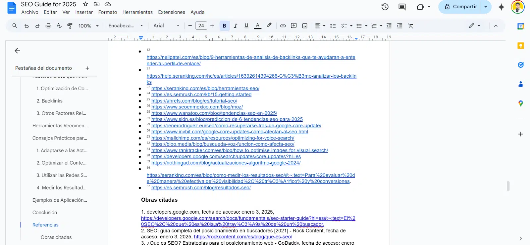Open the Gemini assistant
The height and width of the screenshot is (245, 530).
501,7
